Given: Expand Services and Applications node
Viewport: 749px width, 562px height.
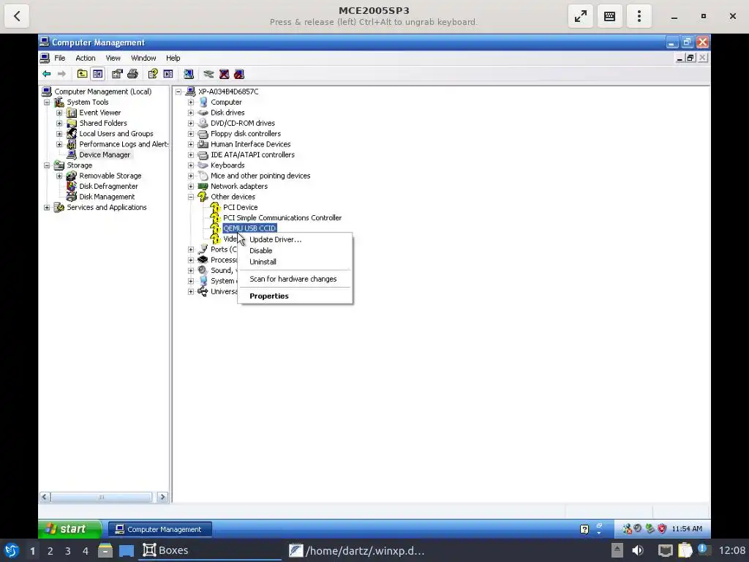Looking at the screenshot, I should pos(47,207).
